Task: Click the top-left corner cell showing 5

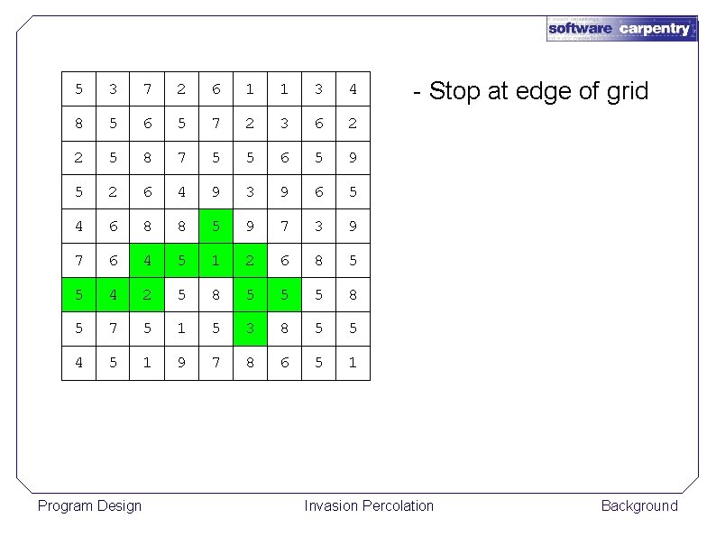Action: click(79, 89)
